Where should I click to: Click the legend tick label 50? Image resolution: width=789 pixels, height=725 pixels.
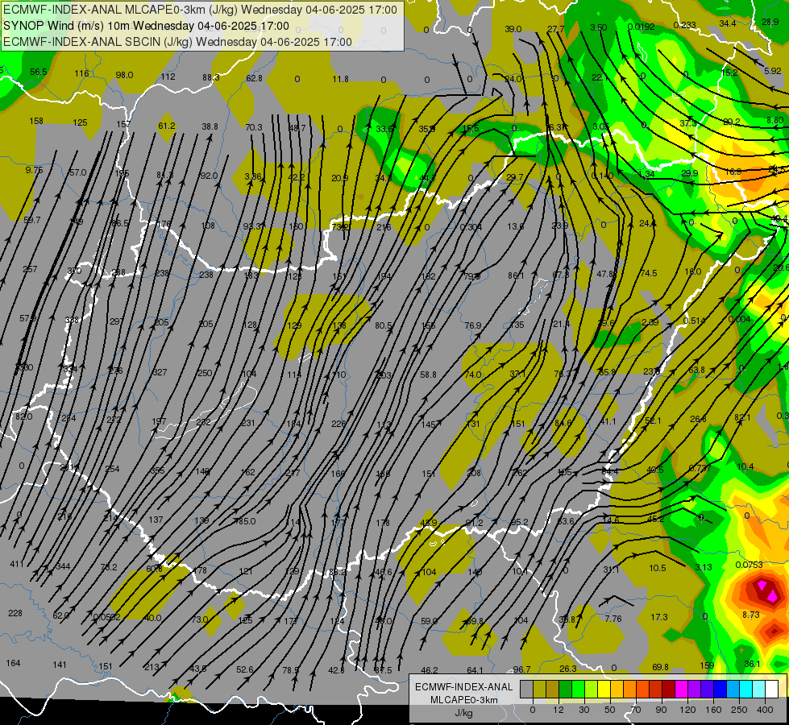coord(609,710)
